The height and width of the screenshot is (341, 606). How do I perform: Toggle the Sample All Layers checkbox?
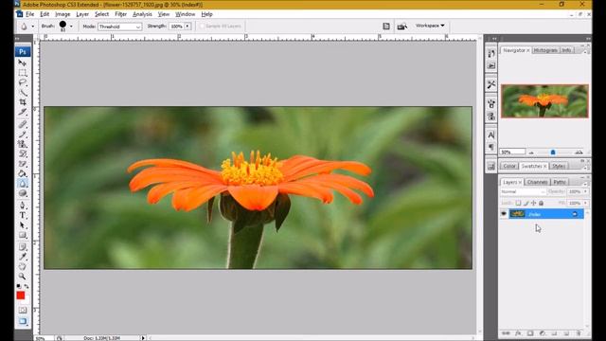tap(202, 27)
